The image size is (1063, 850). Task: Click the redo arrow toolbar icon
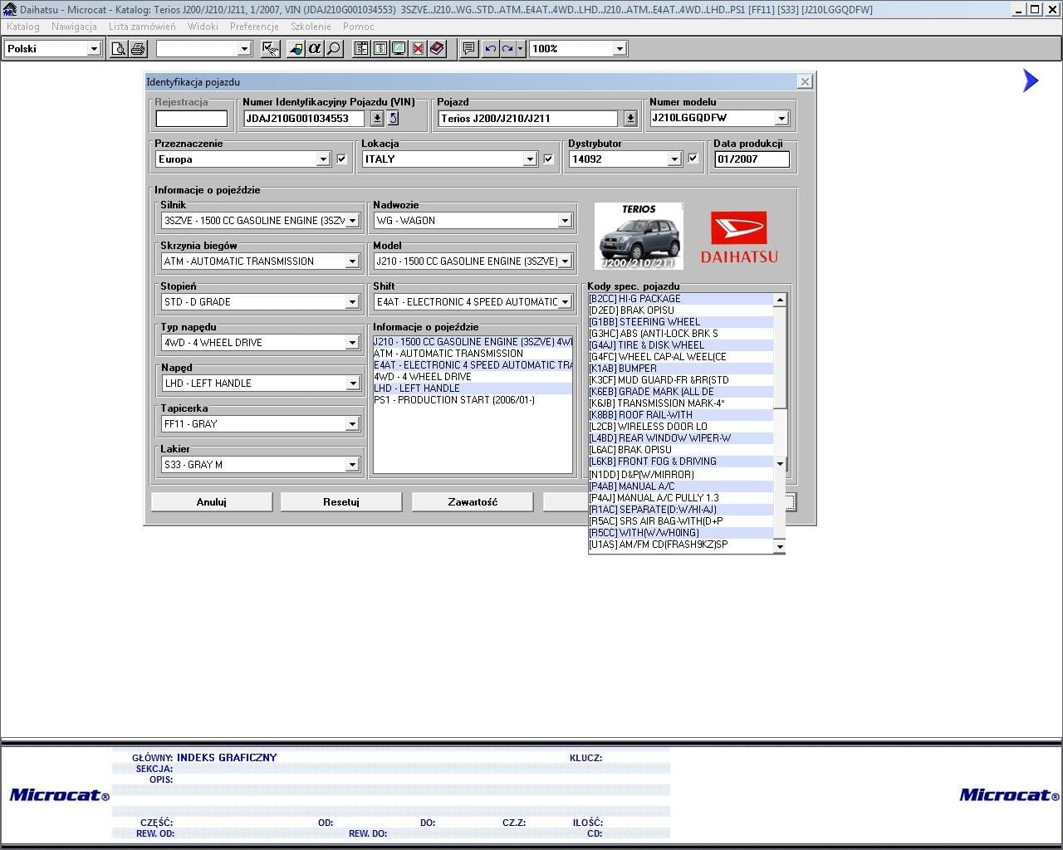[x=507, y=49]
